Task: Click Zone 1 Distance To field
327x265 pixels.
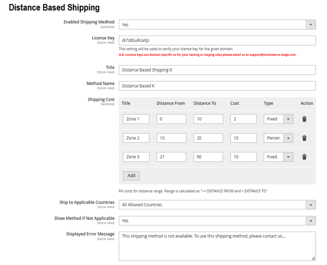Action: click(x=208, y=119)
